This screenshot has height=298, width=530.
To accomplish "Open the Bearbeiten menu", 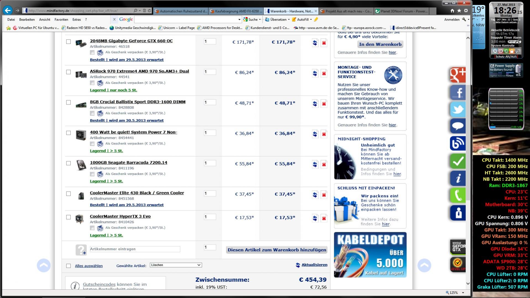I will click(27, 20).
